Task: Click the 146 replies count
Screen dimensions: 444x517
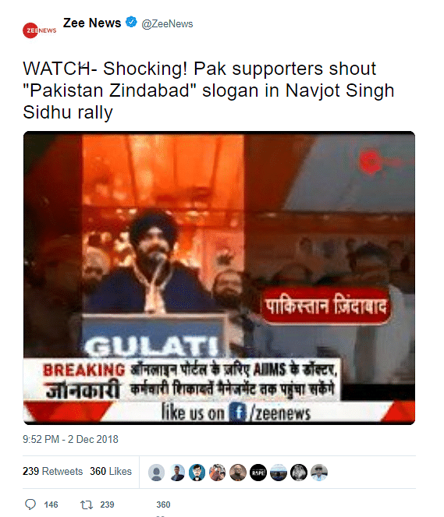Action: 51,505
